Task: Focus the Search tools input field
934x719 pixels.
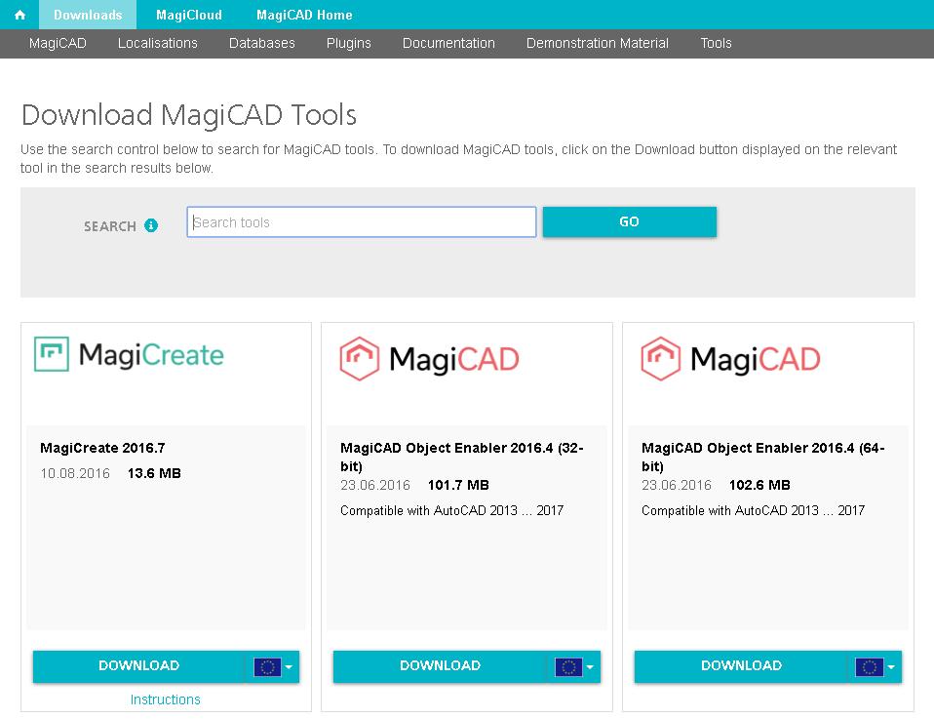Action: click(x=362, y=221)
